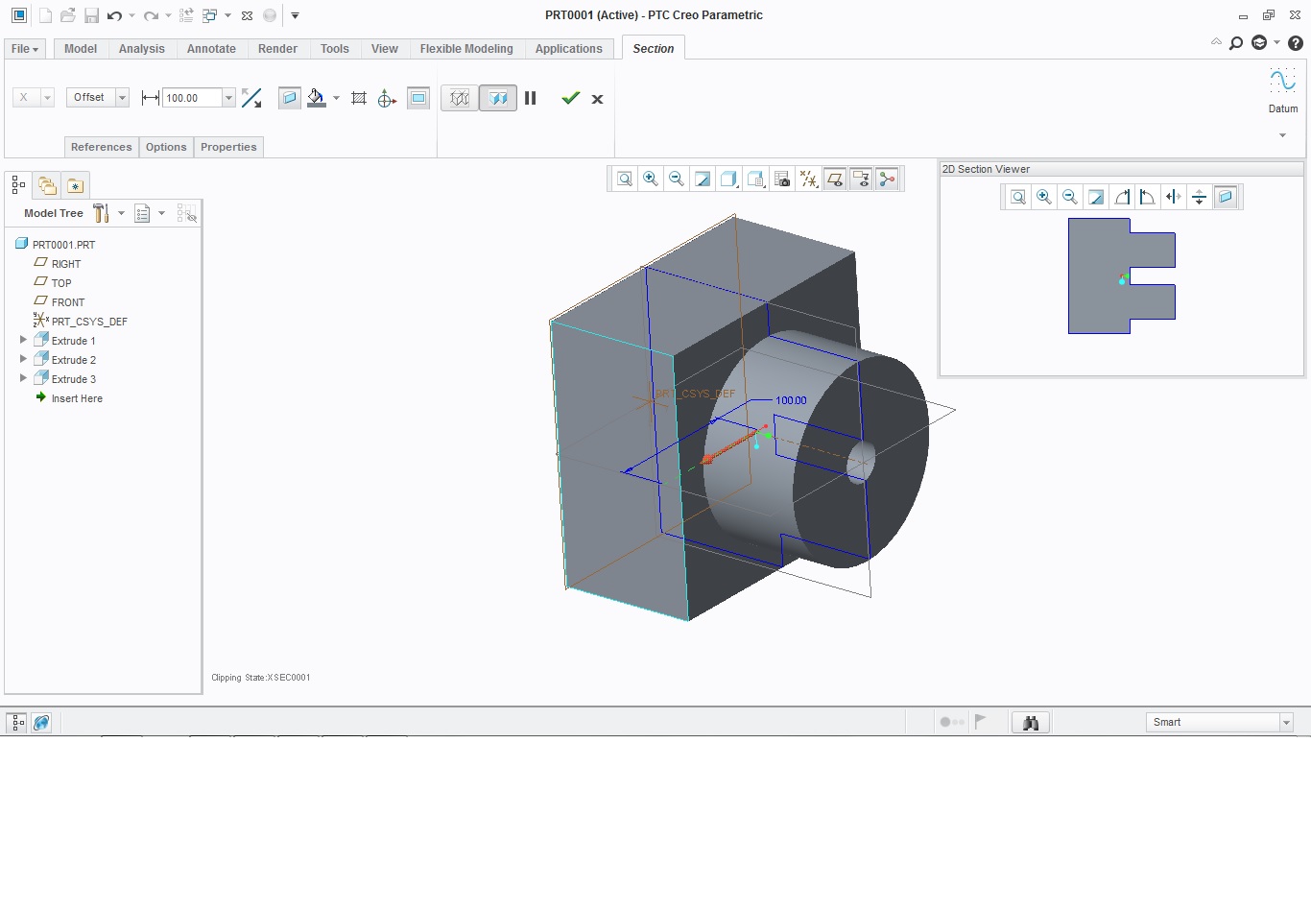The width and height of the screenshot is (1311, 910).
Task: Enable free positioning dragger icon
Action: pos(387,98)
